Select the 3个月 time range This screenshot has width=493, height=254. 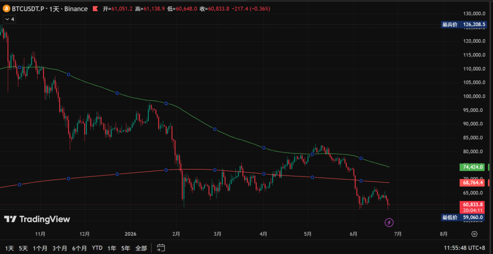pyautogui.click(x=60, y=248)
